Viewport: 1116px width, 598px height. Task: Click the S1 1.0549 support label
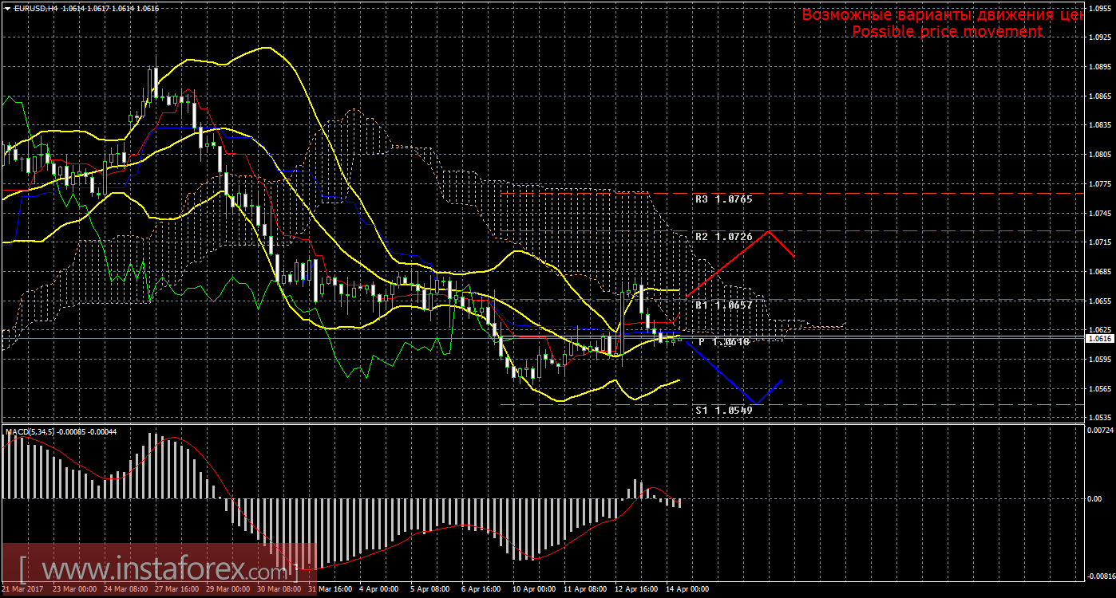[x=723, y=410]
